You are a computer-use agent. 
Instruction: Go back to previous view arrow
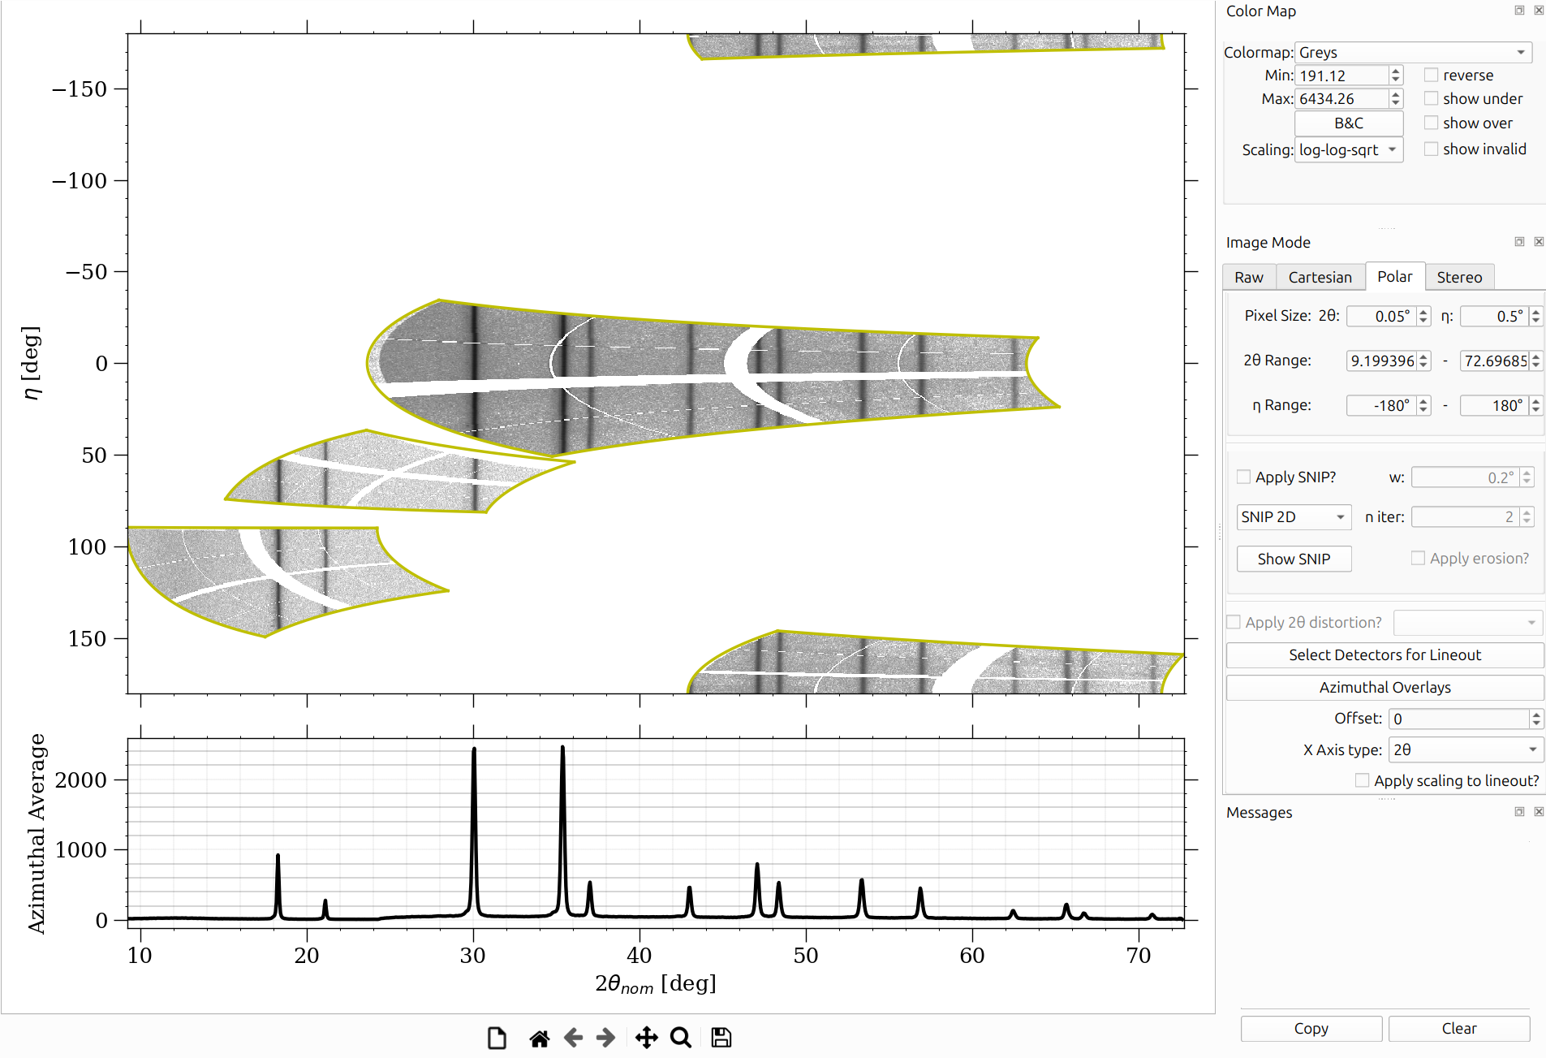point(573,1038)
